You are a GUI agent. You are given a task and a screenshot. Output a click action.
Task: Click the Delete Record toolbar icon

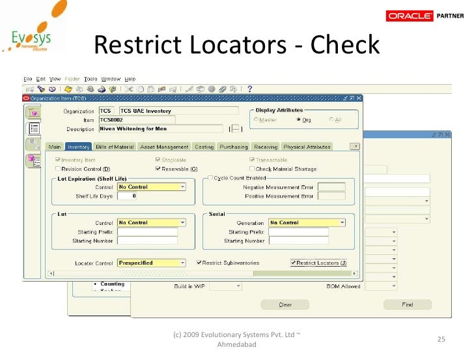coord(173,89)
